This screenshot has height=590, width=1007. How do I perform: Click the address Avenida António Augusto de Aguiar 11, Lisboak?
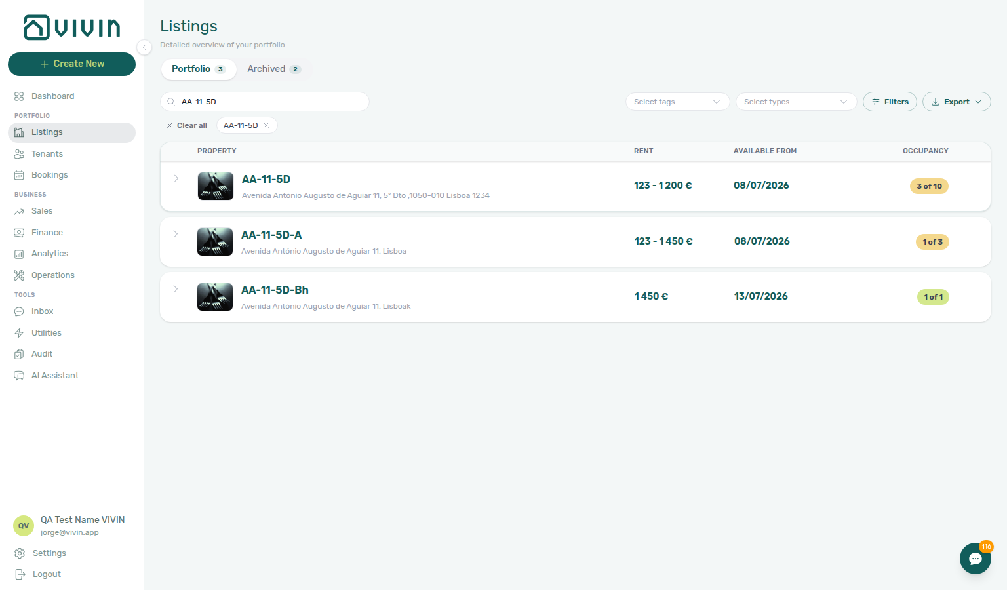[326, 306]
